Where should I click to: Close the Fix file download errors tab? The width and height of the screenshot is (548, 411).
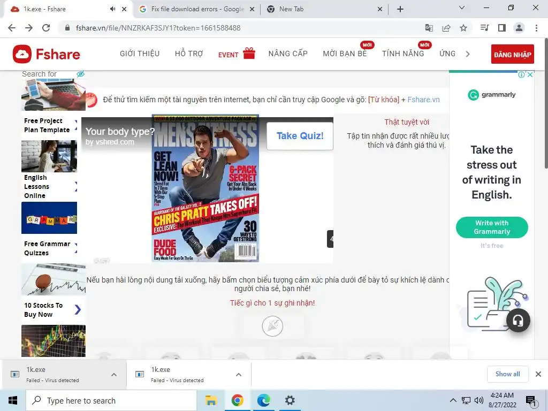(x=252, y=10)
